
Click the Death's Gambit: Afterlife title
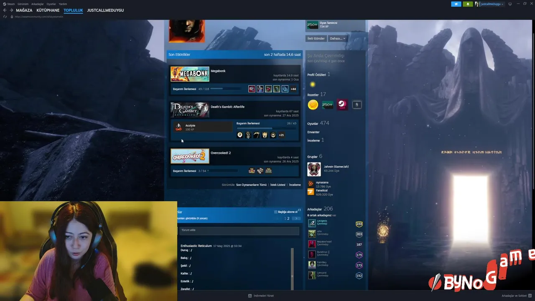[227, 107]
